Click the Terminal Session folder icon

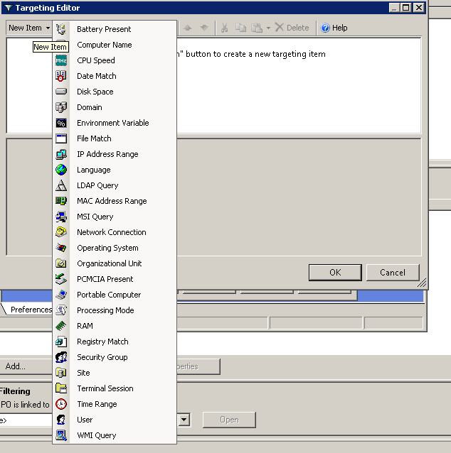coord(61,388)
